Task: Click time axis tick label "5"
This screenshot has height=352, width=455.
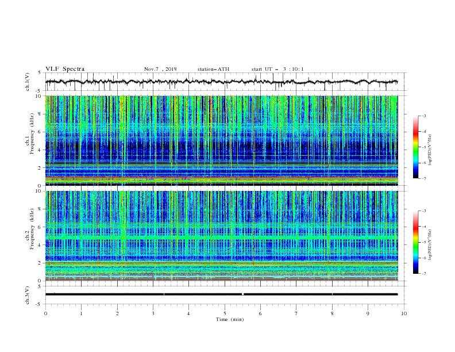Action: point(225,313)
